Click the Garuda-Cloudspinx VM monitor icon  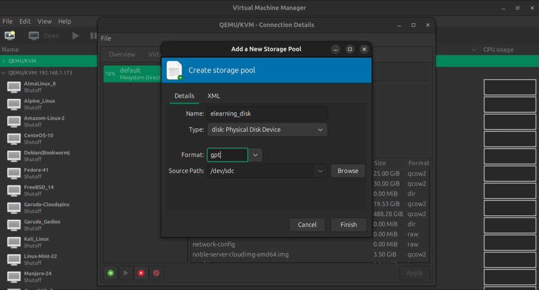(14, 208)
